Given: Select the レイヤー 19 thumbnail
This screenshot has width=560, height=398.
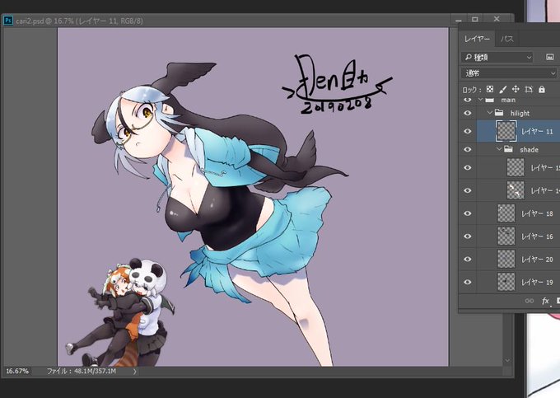Looking at the screenshot, I should [506, 282].
